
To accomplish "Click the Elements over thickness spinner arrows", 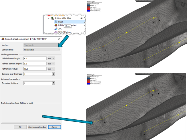I will pos(53,74).
